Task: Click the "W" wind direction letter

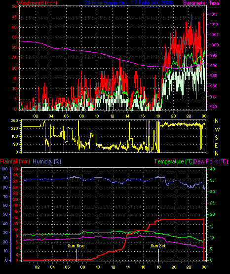Action: 217,129
